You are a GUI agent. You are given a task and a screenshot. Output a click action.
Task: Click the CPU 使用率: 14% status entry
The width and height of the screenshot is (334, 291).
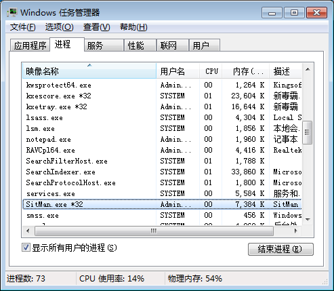pos(112,279)
